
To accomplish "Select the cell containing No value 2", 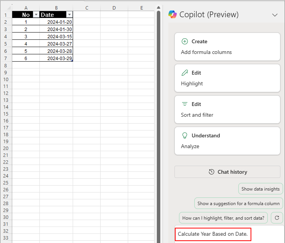I will 26,29.
